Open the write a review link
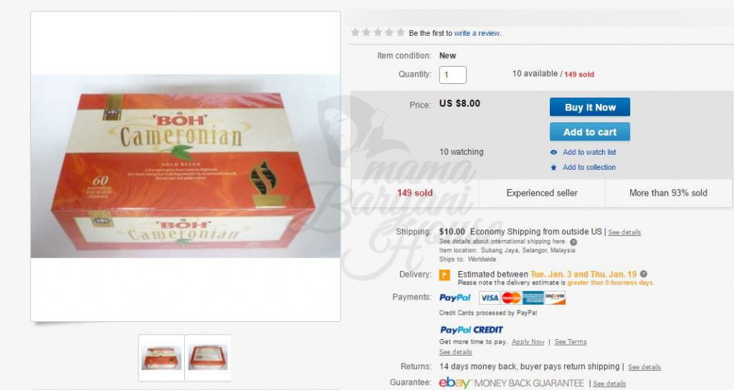Viewport: 734px width, 390px height. coord(477,33)
